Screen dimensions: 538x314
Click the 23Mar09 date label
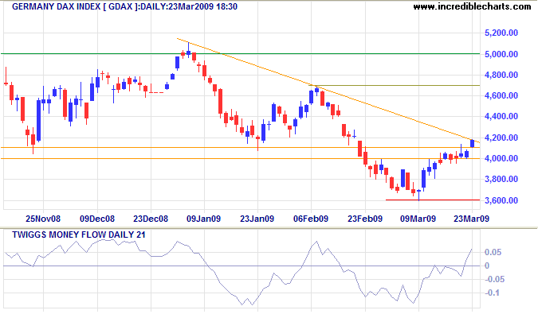point(472,219)
